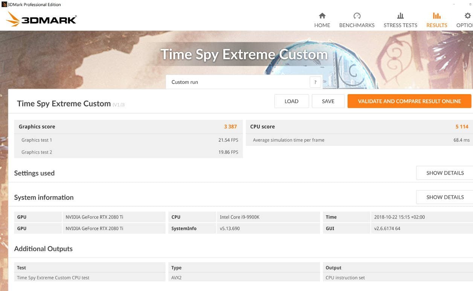Screen dimensions: 473x291
Task: Switch to the Stress Tests tab
Action: point(400,20)
